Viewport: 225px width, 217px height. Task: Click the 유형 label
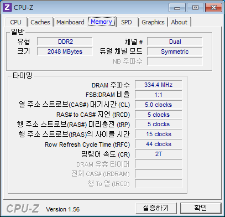(24, 42)
